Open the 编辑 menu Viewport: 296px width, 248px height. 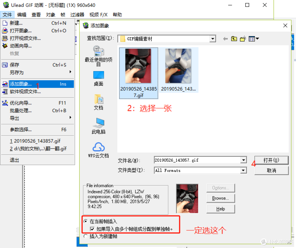click(21, 15)
